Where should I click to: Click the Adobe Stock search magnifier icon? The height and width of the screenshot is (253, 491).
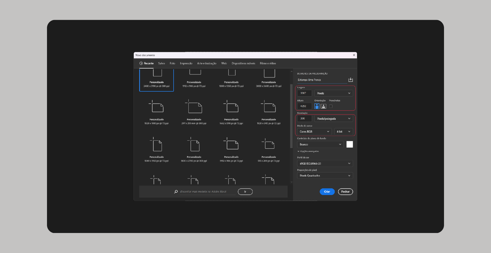pos(176,192)
